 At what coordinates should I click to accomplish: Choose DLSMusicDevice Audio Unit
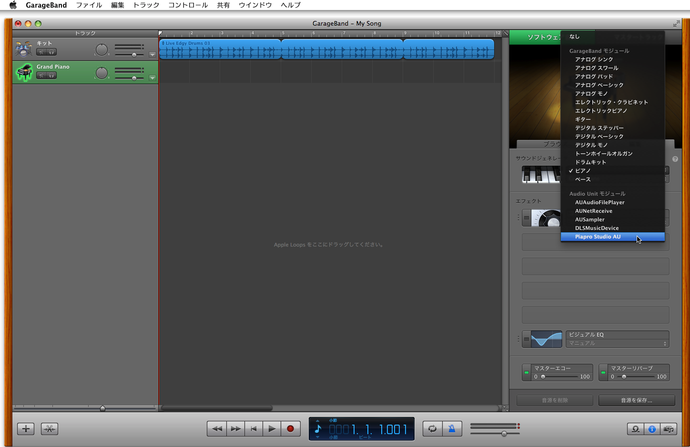click(x=613, y=228)
